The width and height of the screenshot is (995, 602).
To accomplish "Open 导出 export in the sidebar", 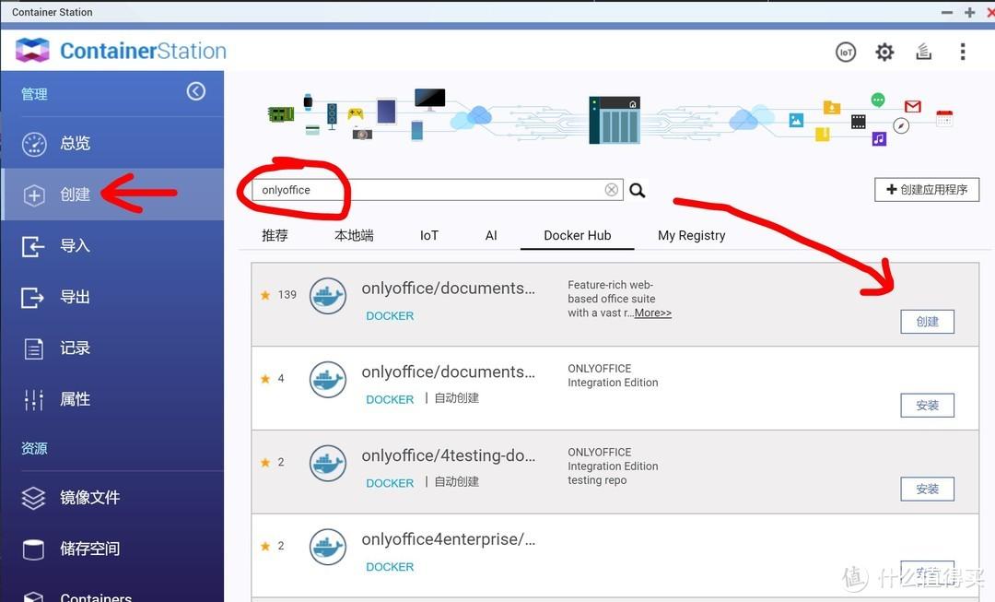I will tap(112, 297).
